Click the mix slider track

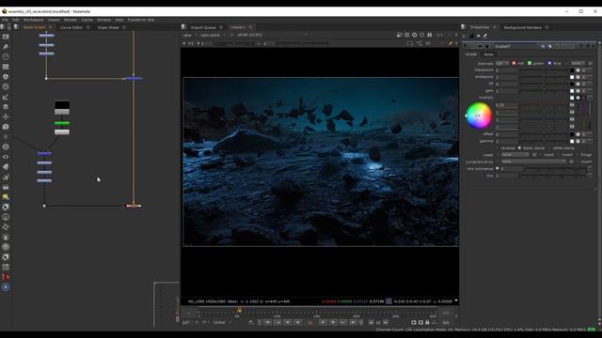[553, 176]
